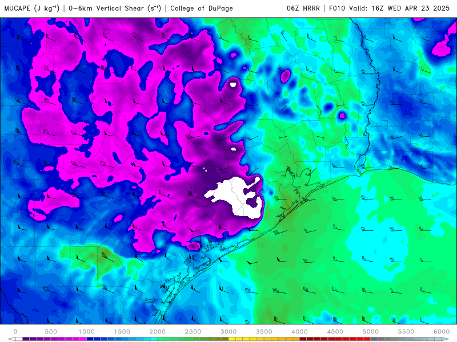The width and height of the screenshot is (457, 342).
Task: Click the right arrow tip of color bar
Action: (447, 339)
